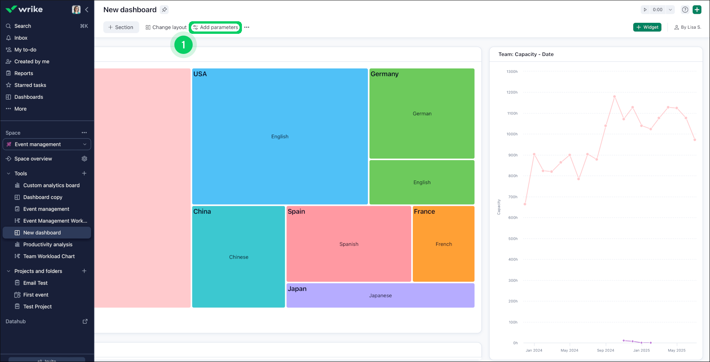710x362 pixels.
Task: Open space settings gear
Action: point(84,159)
